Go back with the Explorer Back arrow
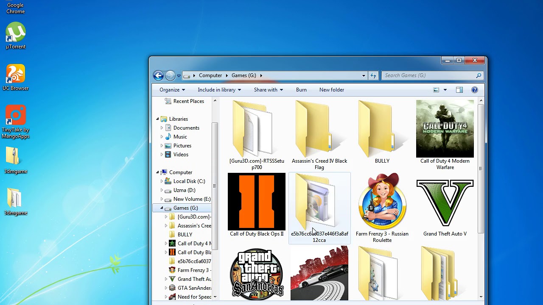This screenshot has height=305, width=543. [158, 75]
